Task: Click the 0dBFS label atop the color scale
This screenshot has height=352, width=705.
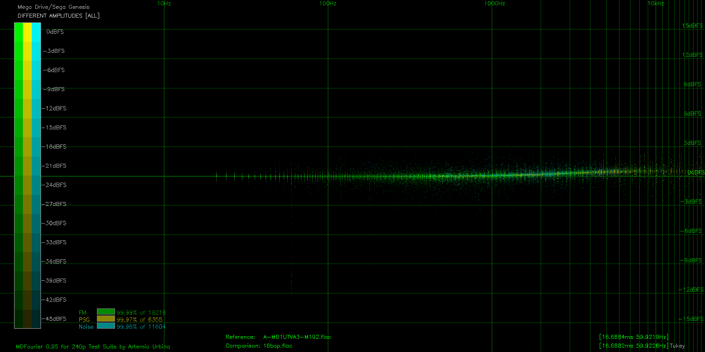Action: point(55,32)
